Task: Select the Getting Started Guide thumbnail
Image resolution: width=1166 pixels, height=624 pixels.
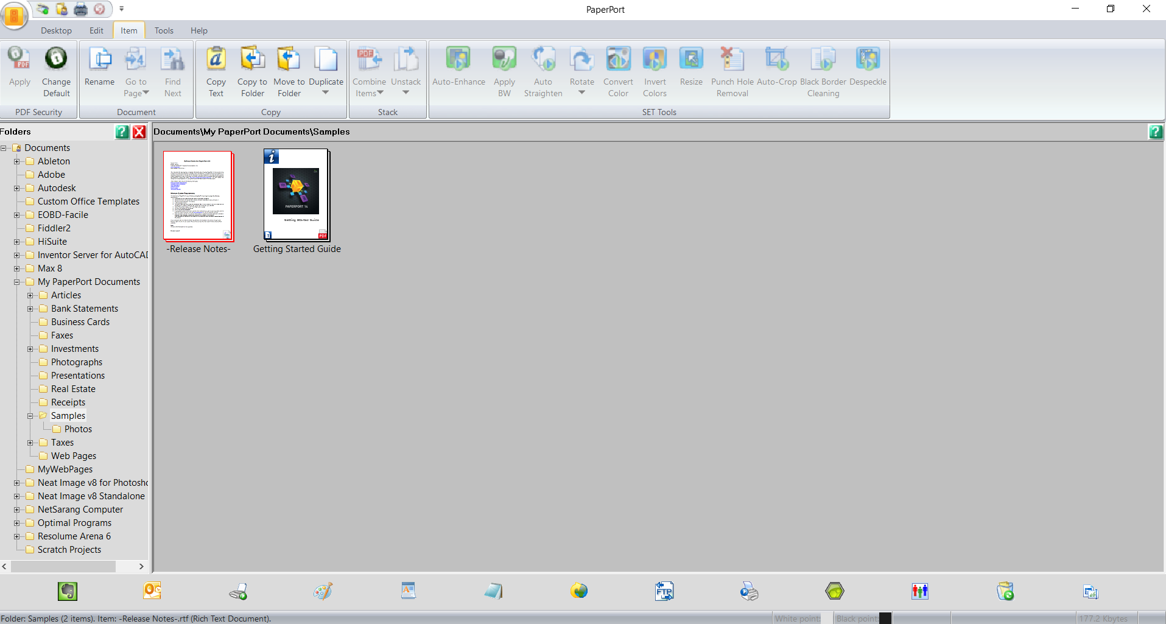Action: (297, 195)
